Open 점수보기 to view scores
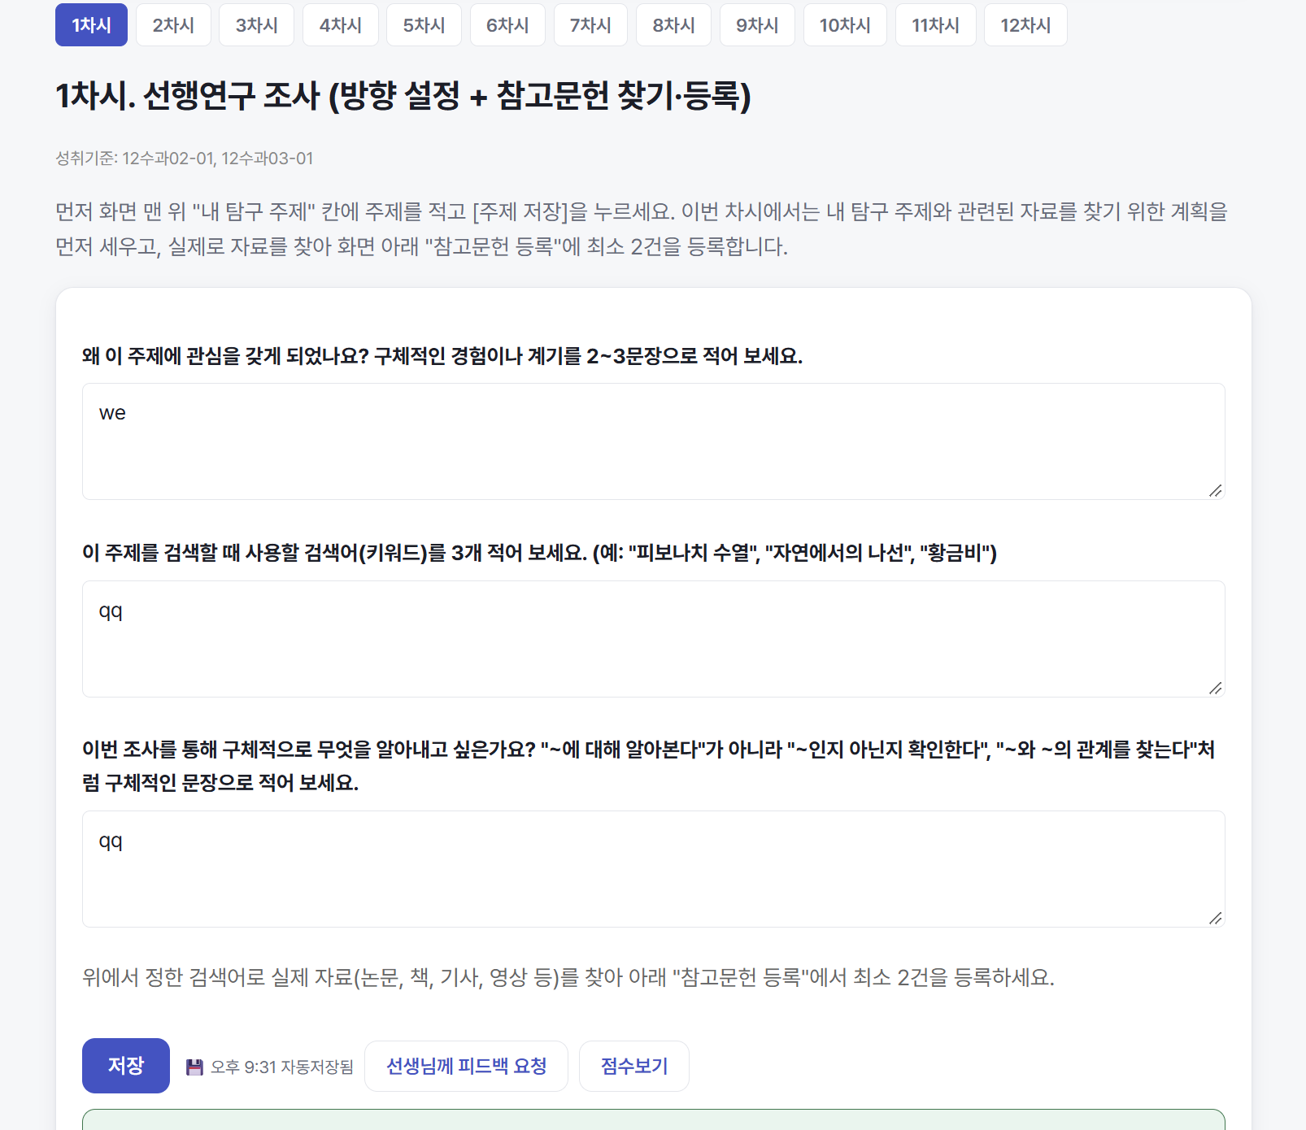Image resolution: width=1306 pixels, height=1130 pixels. (634, 1066)
